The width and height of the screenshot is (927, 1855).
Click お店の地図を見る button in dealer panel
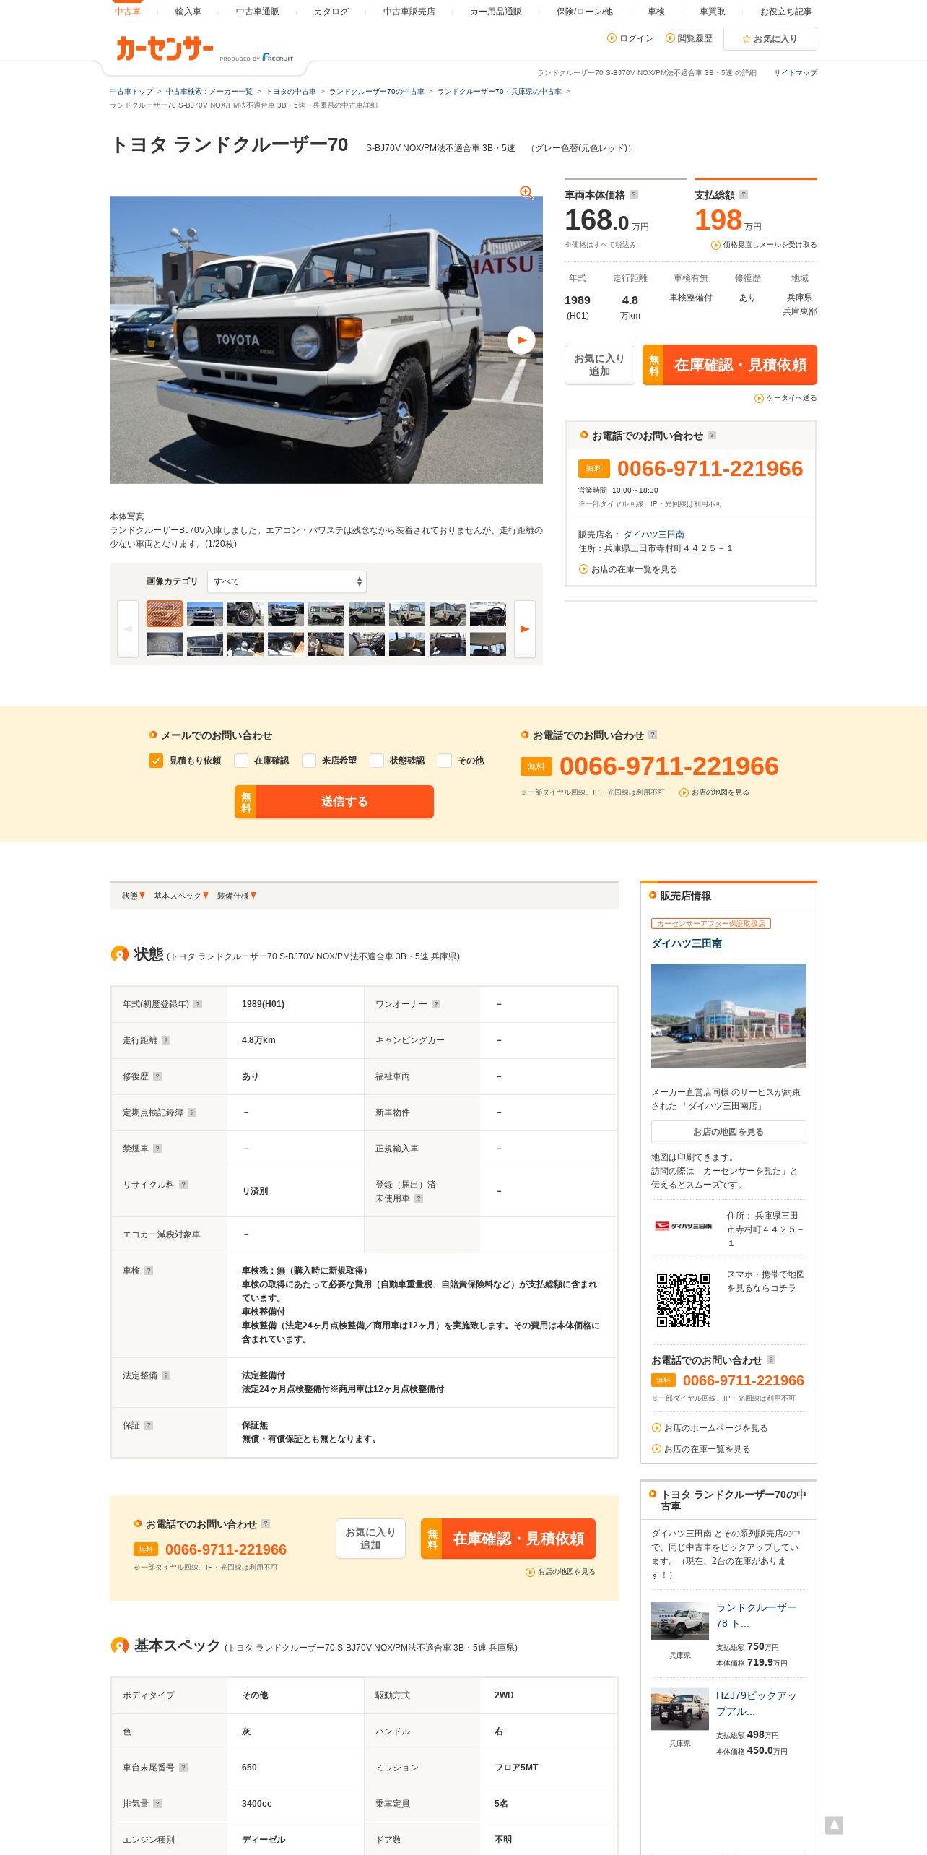point(728,1132)
